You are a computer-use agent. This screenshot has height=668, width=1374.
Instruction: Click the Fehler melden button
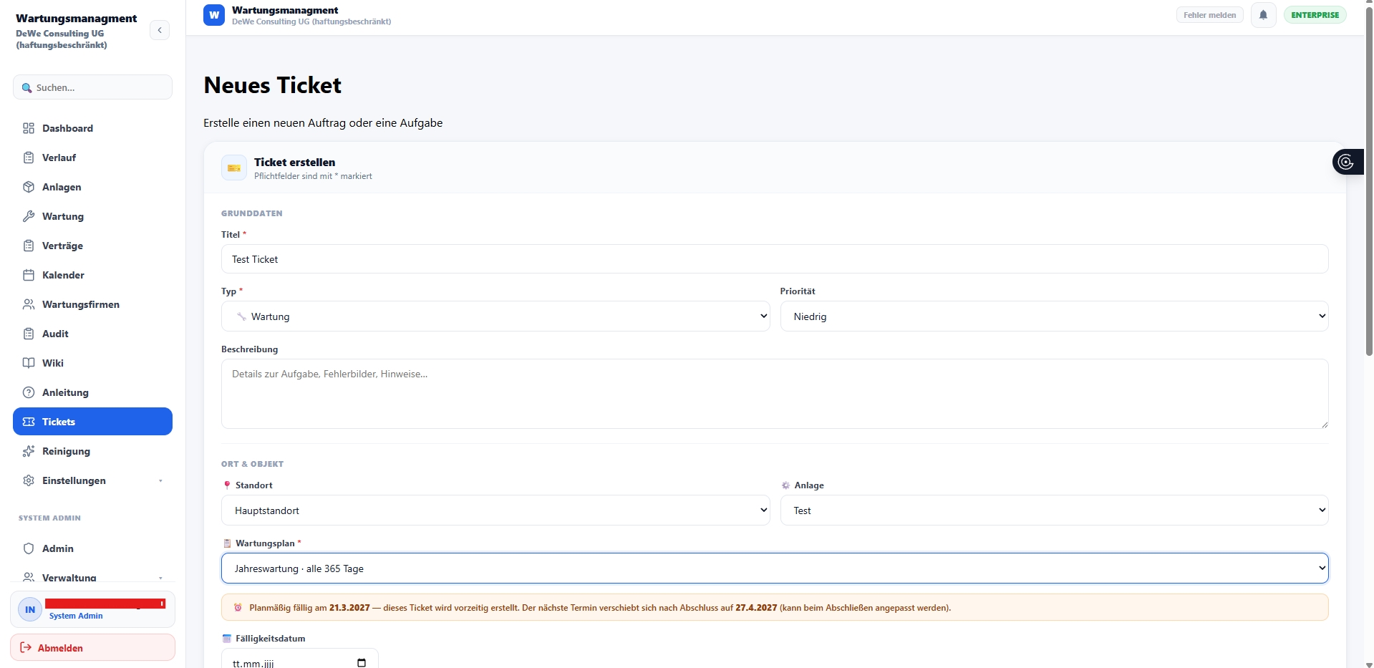coord(1210,15)
